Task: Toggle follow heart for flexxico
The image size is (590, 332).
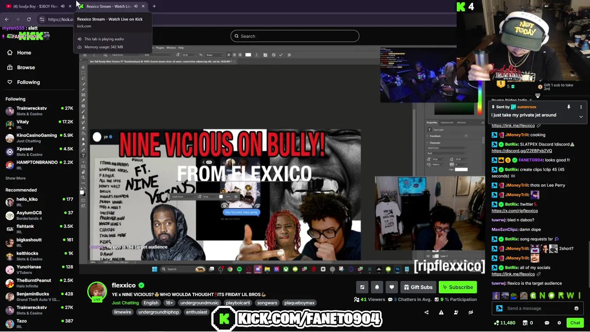Action: (392, 287)
